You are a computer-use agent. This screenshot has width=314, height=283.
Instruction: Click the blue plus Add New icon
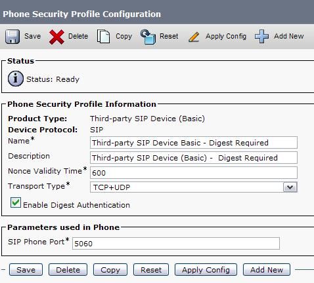click(x=261, y=36)
